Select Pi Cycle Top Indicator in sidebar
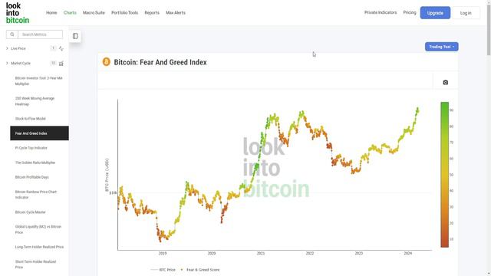The image size is (491, 276). tap(31, 148)
